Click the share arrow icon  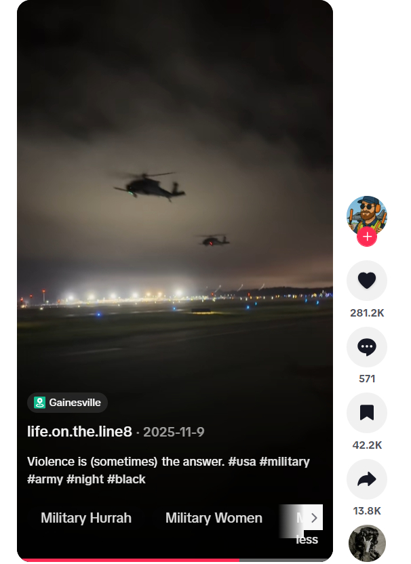(x=366, y=479)
